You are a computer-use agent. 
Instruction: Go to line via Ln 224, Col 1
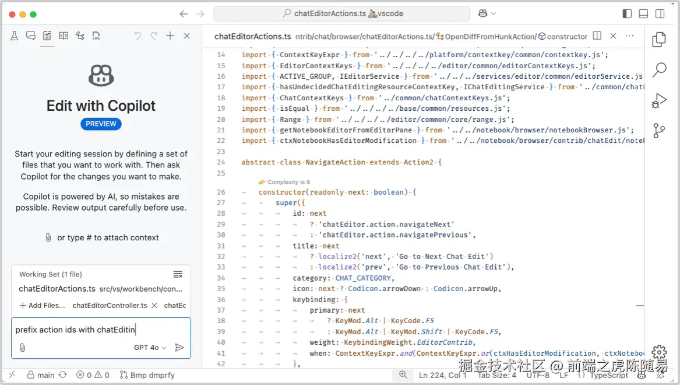point(442,375)
